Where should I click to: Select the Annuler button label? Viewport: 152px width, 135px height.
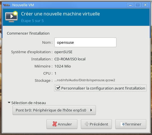pos(65,124)
